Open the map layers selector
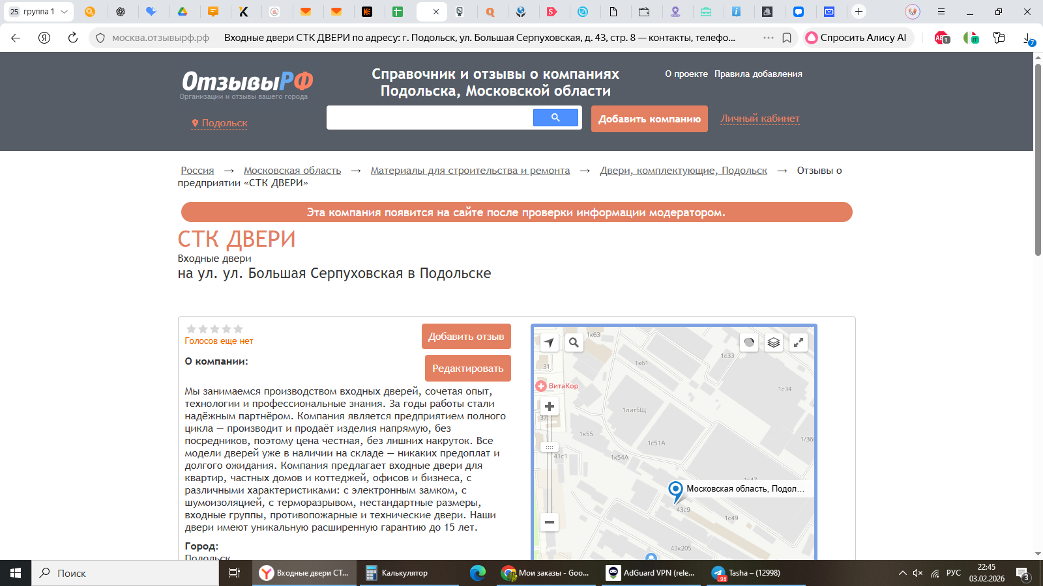This screenshot has height=586, width=1043. [774, 342]
